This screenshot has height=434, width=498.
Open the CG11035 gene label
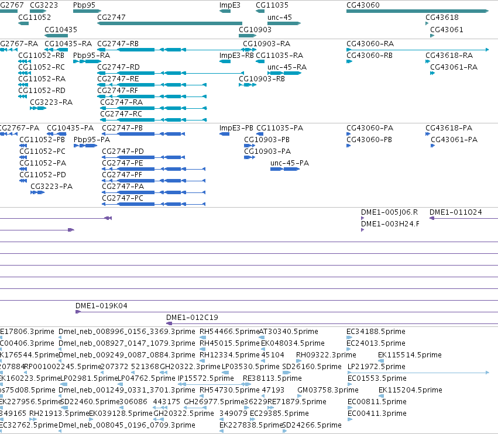[272, 5]
